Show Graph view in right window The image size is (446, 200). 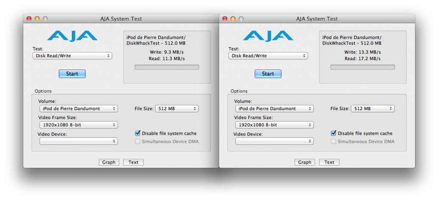click(x=305, y=162)
